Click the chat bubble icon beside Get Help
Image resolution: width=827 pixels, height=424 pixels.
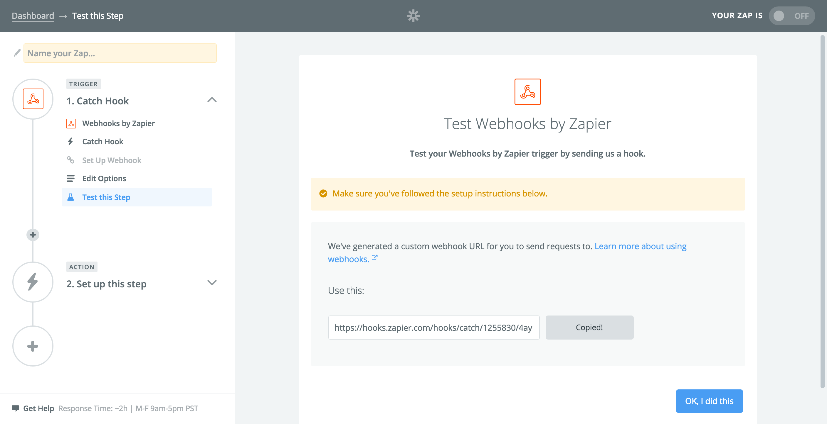point(15,408)
